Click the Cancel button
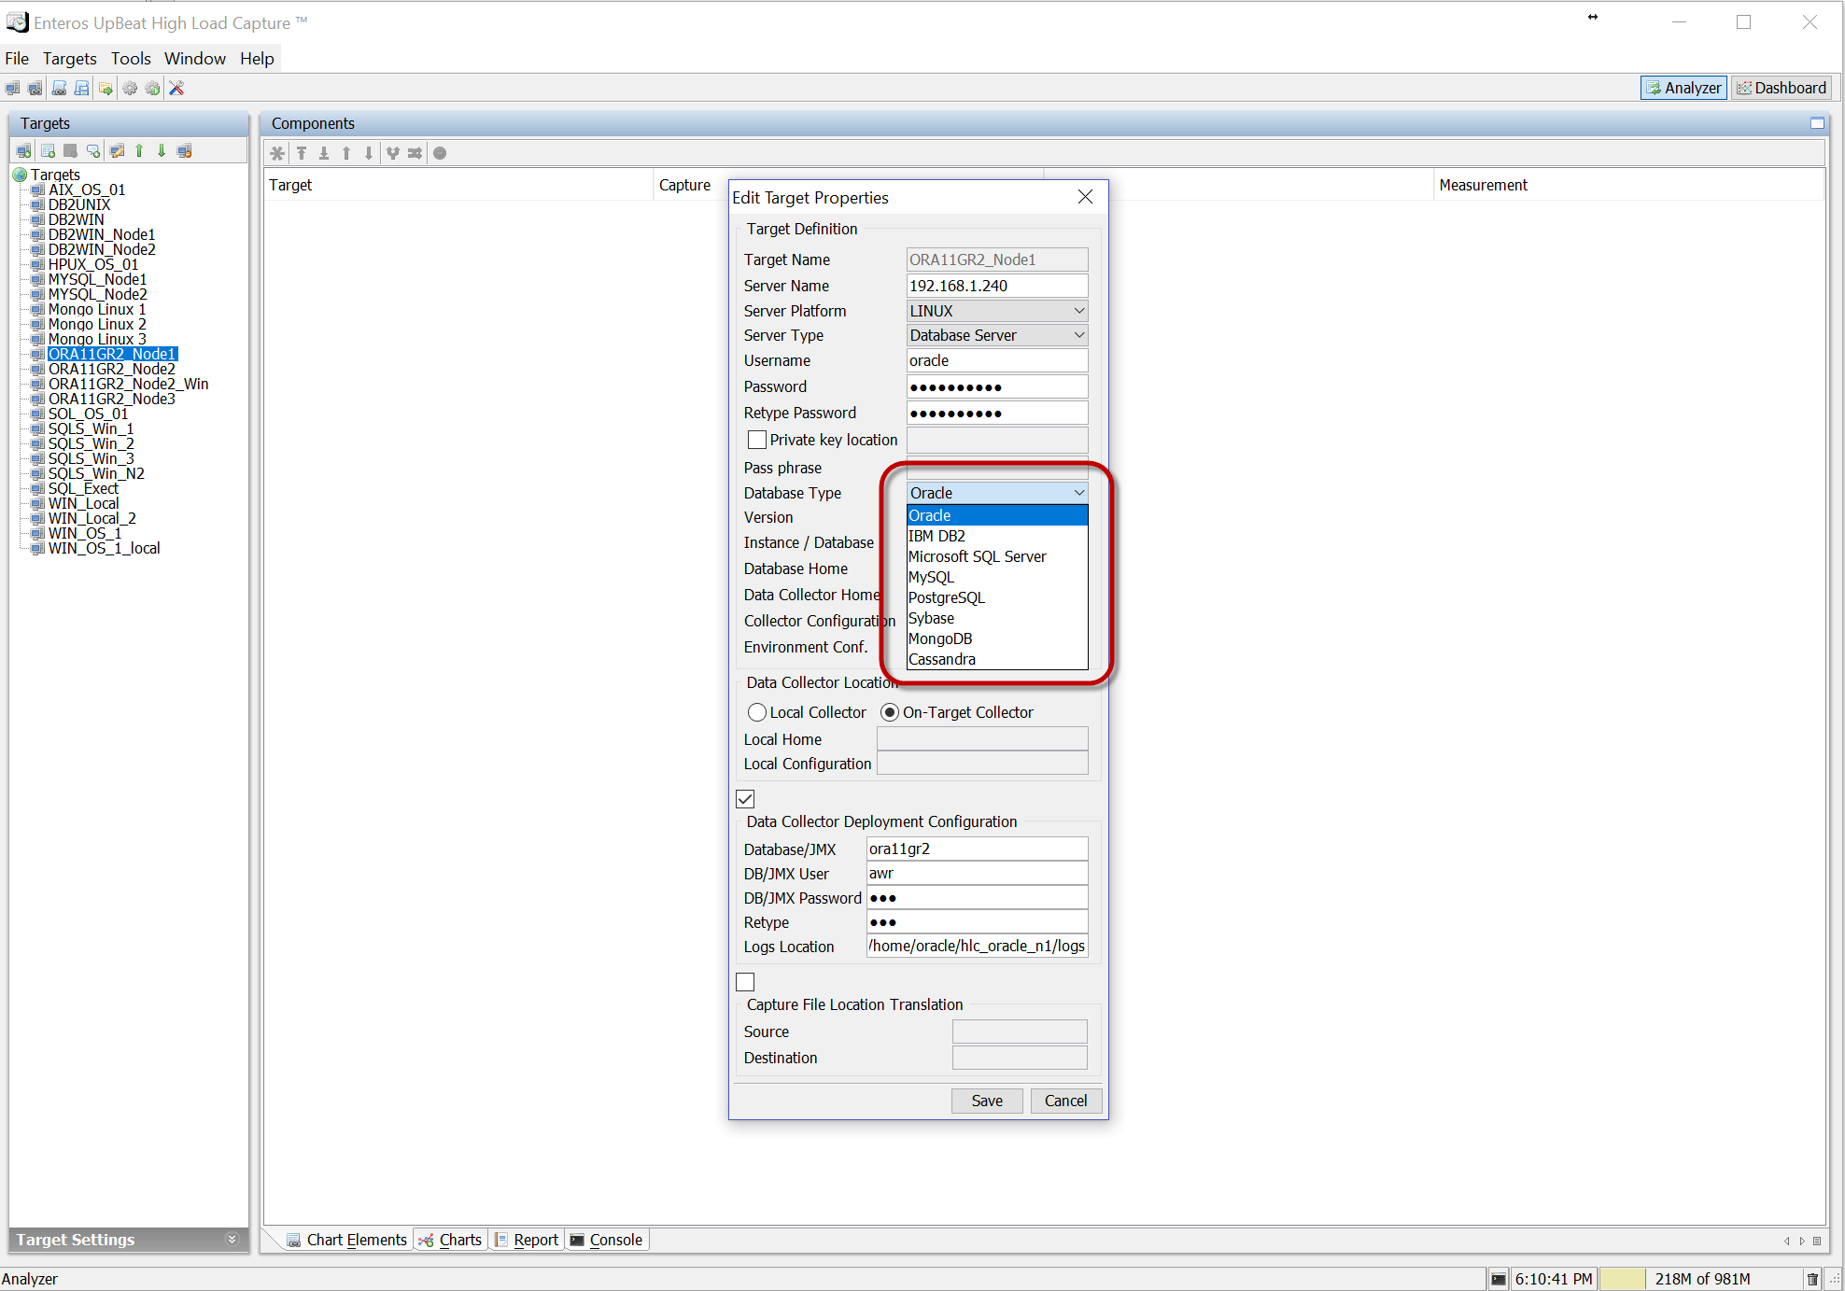The height and width of the screenshot is (1291, 1845). [1065, 1101]
